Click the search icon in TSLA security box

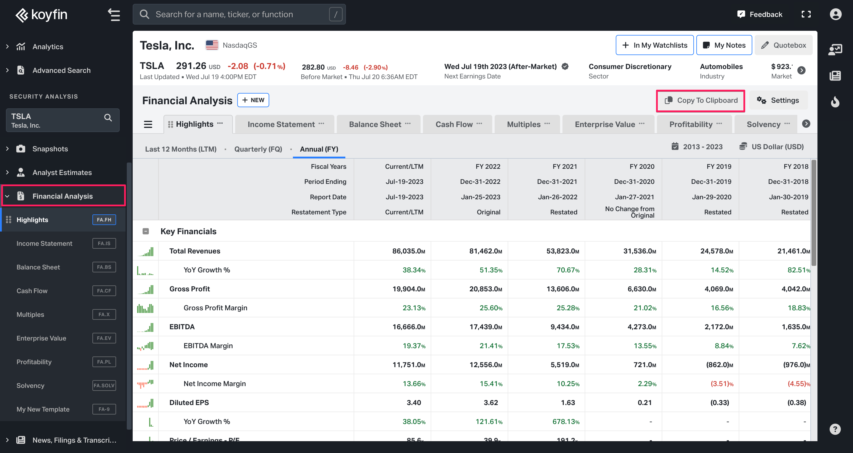pyautogui.click(x=108, y=118)
